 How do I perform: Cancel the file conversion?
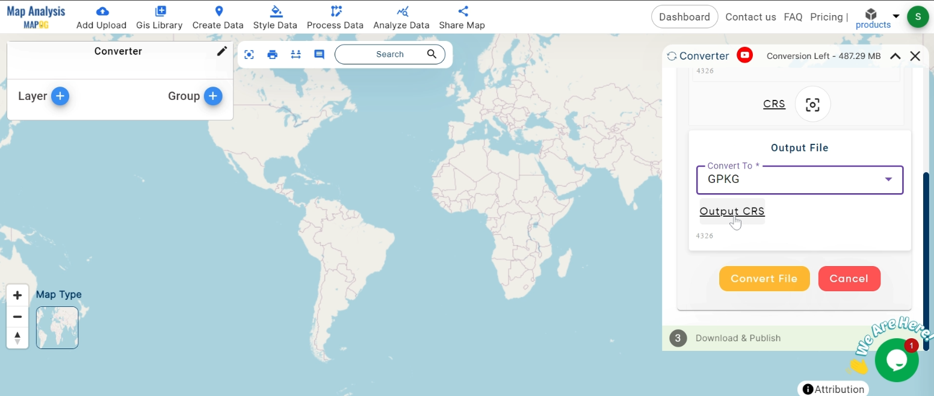pos(849,278)
